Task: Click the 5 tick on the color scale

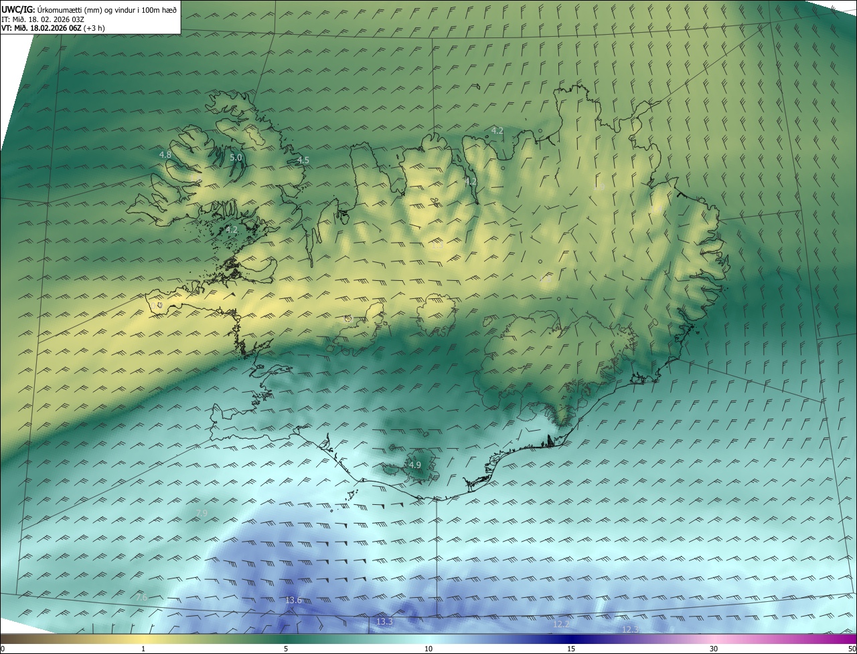Action: click(x=286, y=649)
